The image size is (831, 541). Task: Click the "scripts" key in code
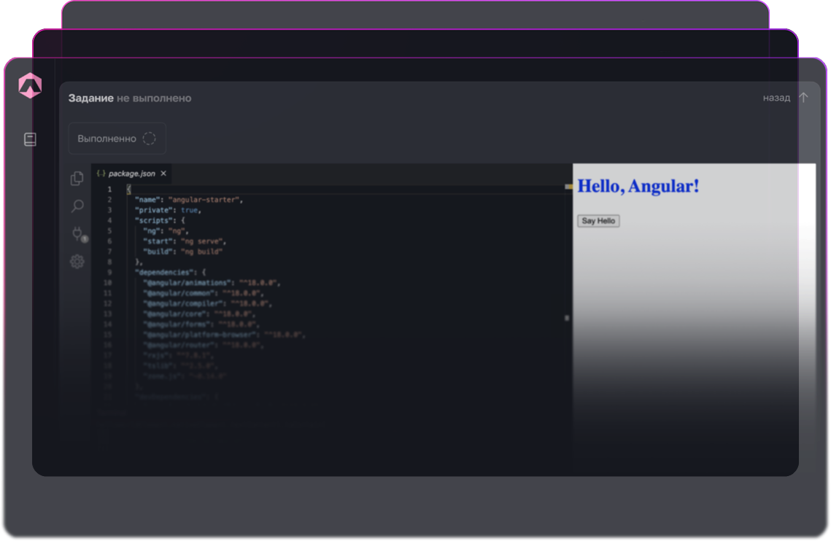[x=154, y=220]
